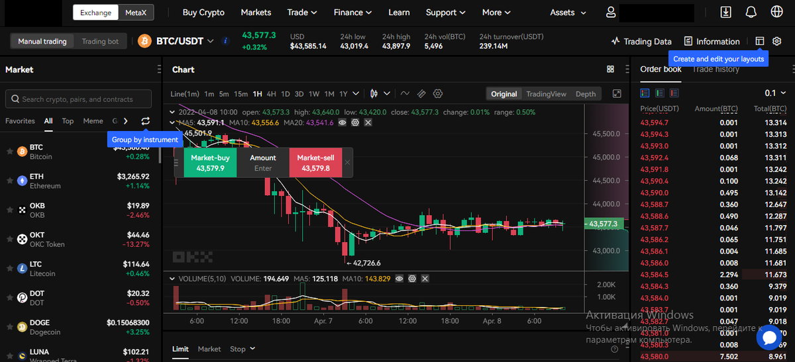This screenshot has height=362, width=795.
Task: Toggle VOLUME indicator visibility eye
Action: tap(399, 279)
